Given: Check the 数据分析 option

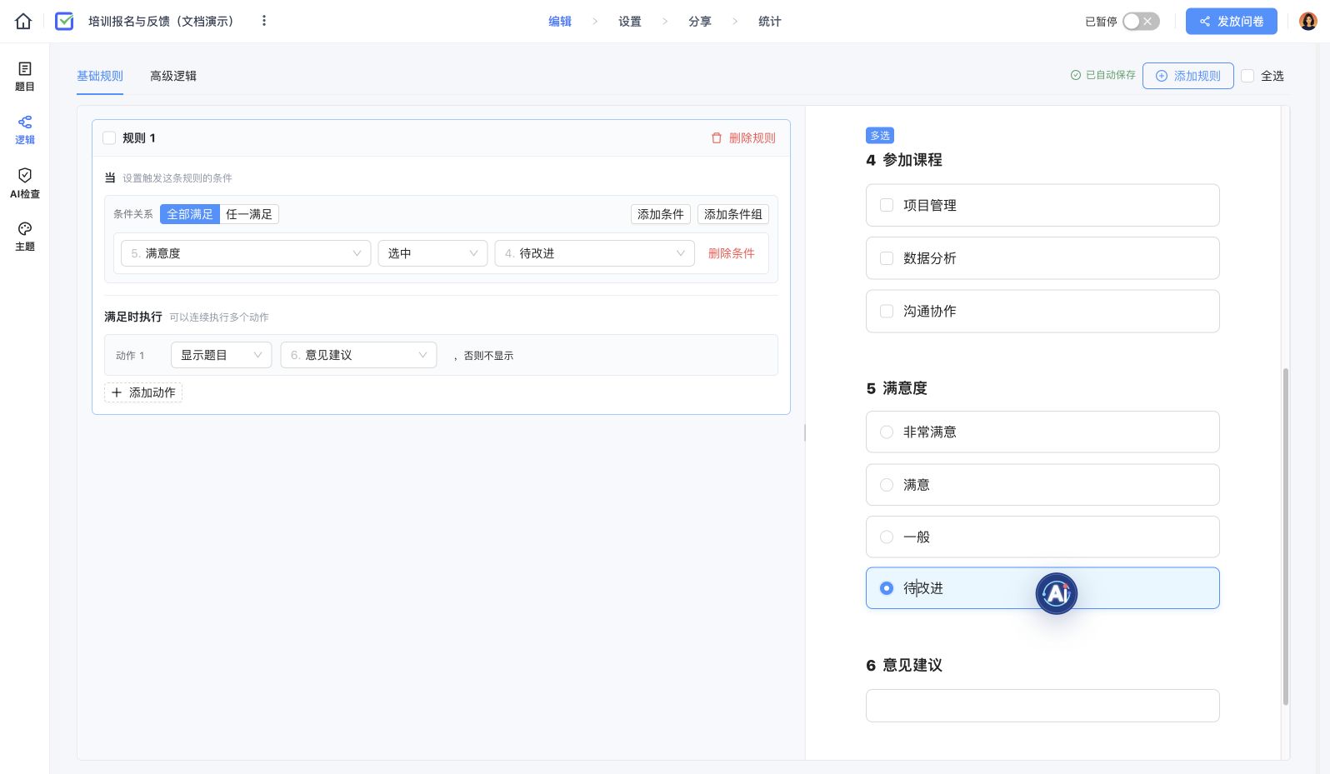Looking at the screenshot, I should click(x=1042, y=258).
